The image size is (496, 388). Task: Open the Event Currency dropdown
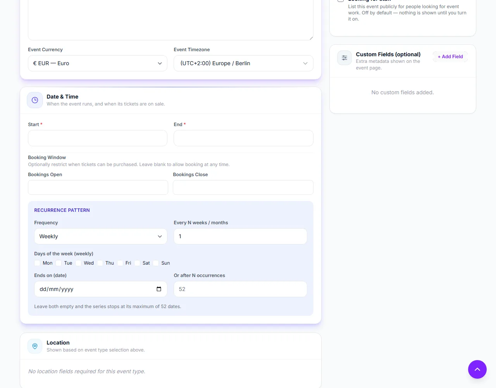(98, 63)
